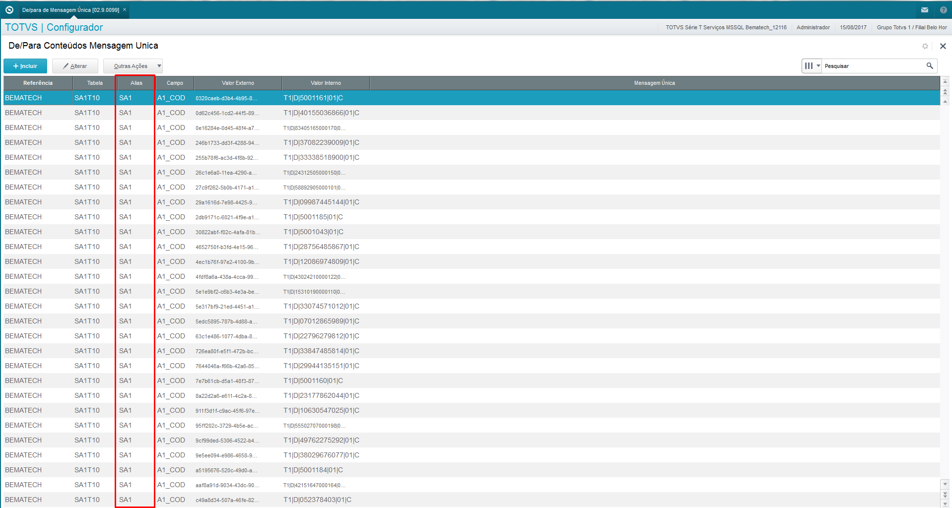Select external value 26c1e6a0-11ea-4290-a...
This screenshot has height=508, width=952.
tap(226, 173)
